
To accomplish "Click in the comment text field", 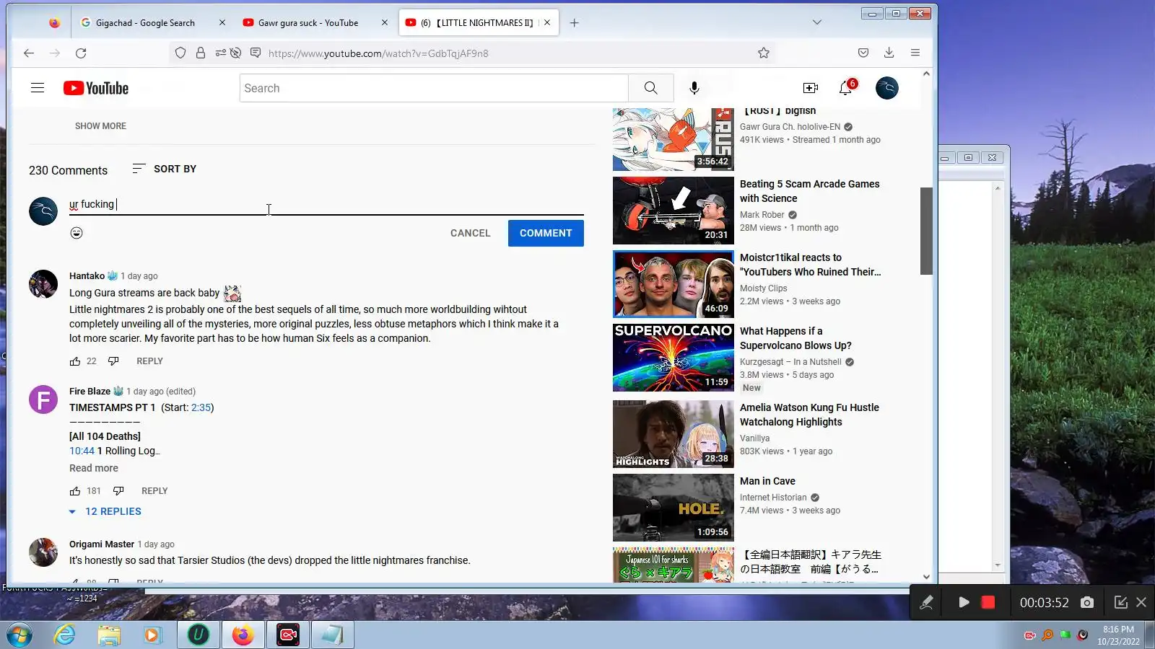I will tap(326, 204).
